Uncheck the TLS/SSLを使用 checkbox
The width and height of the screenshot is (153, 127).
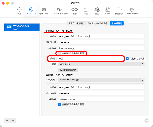(x=127, y=59)
